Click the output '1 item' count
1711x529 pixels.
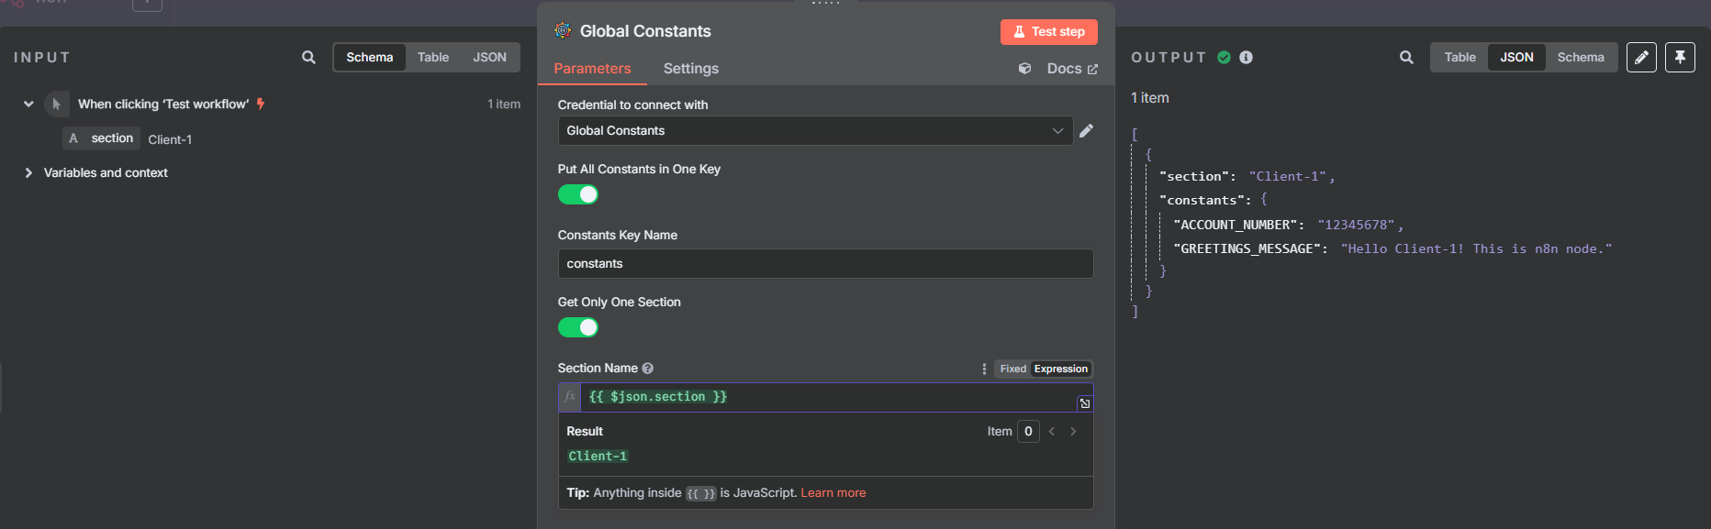click(1149, 98)
